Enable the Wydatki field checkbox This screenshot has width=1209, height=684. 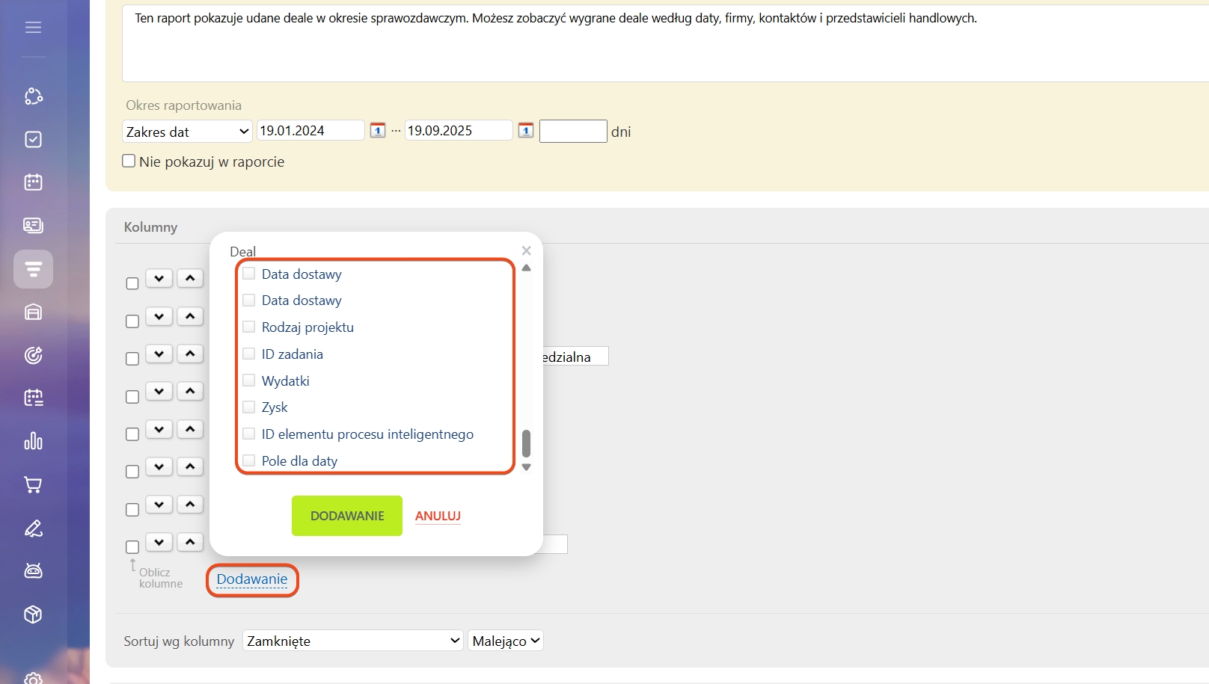249,380
